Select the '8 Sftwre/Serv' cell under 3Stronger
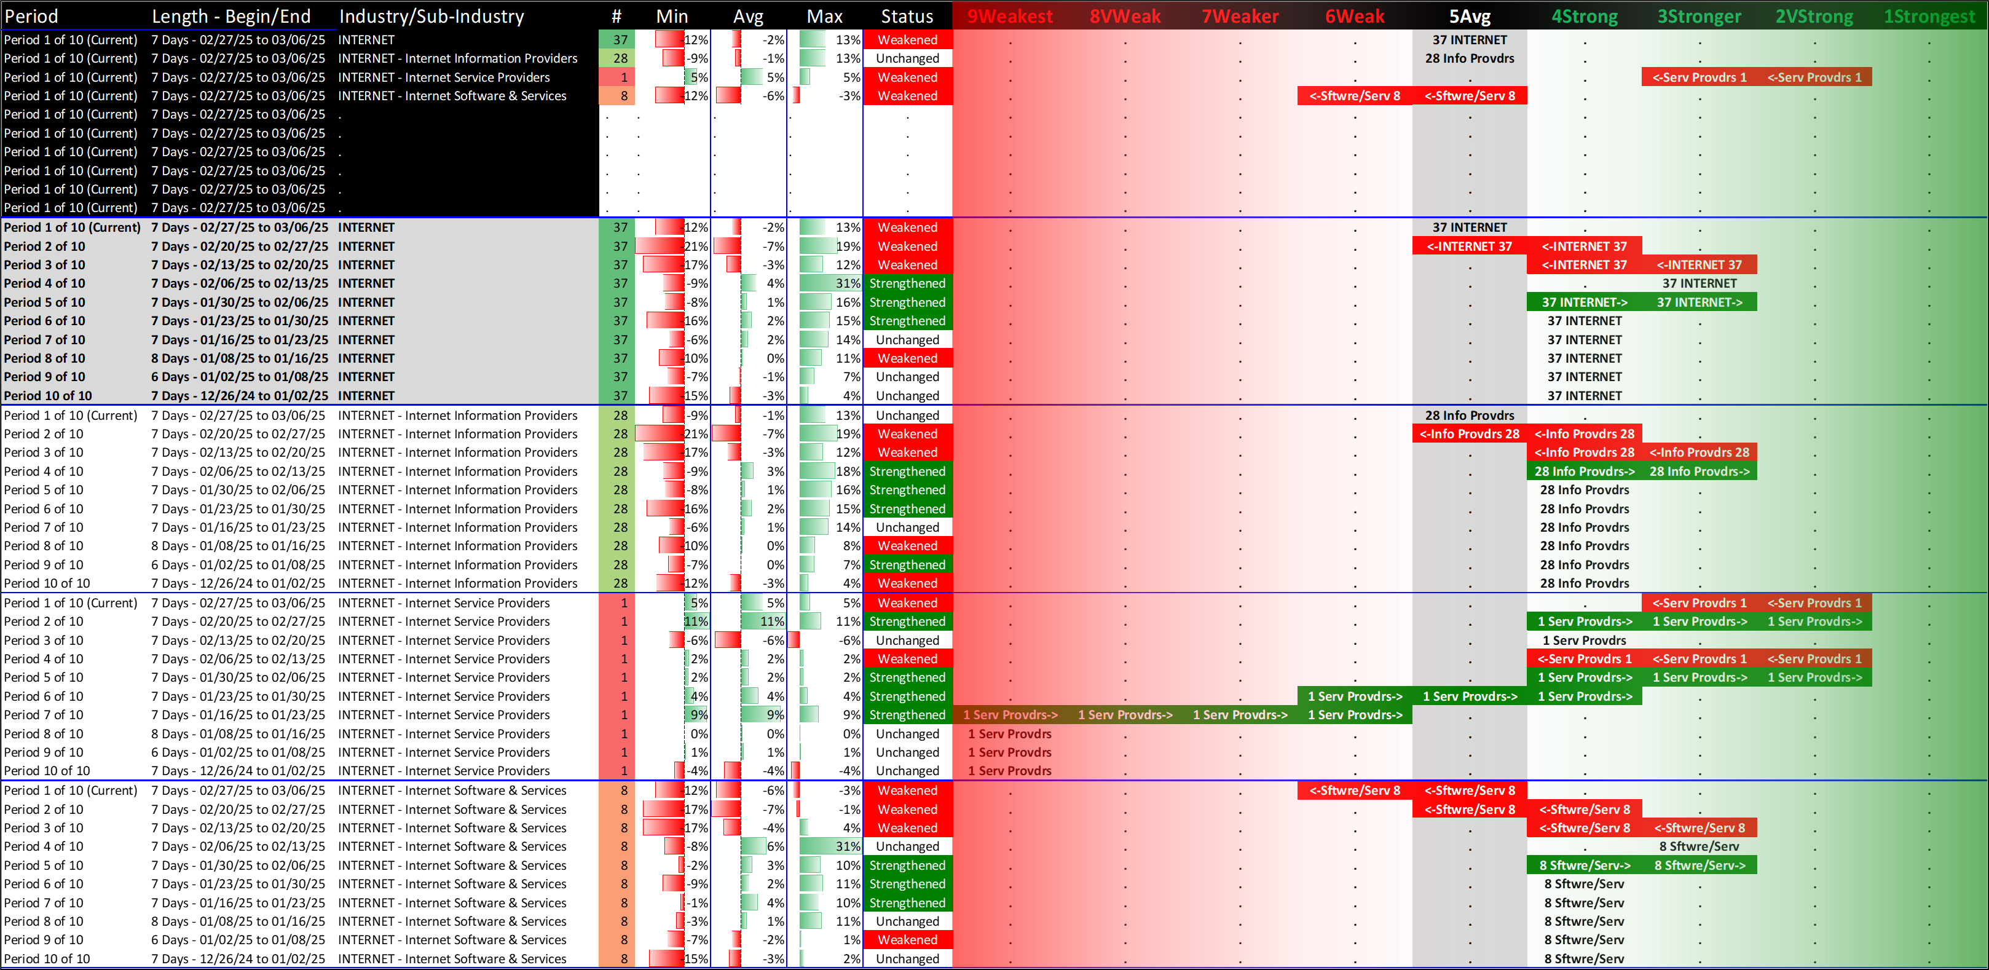Image resolution: width=1989 pixels, height=970 pixels. 1699,846
